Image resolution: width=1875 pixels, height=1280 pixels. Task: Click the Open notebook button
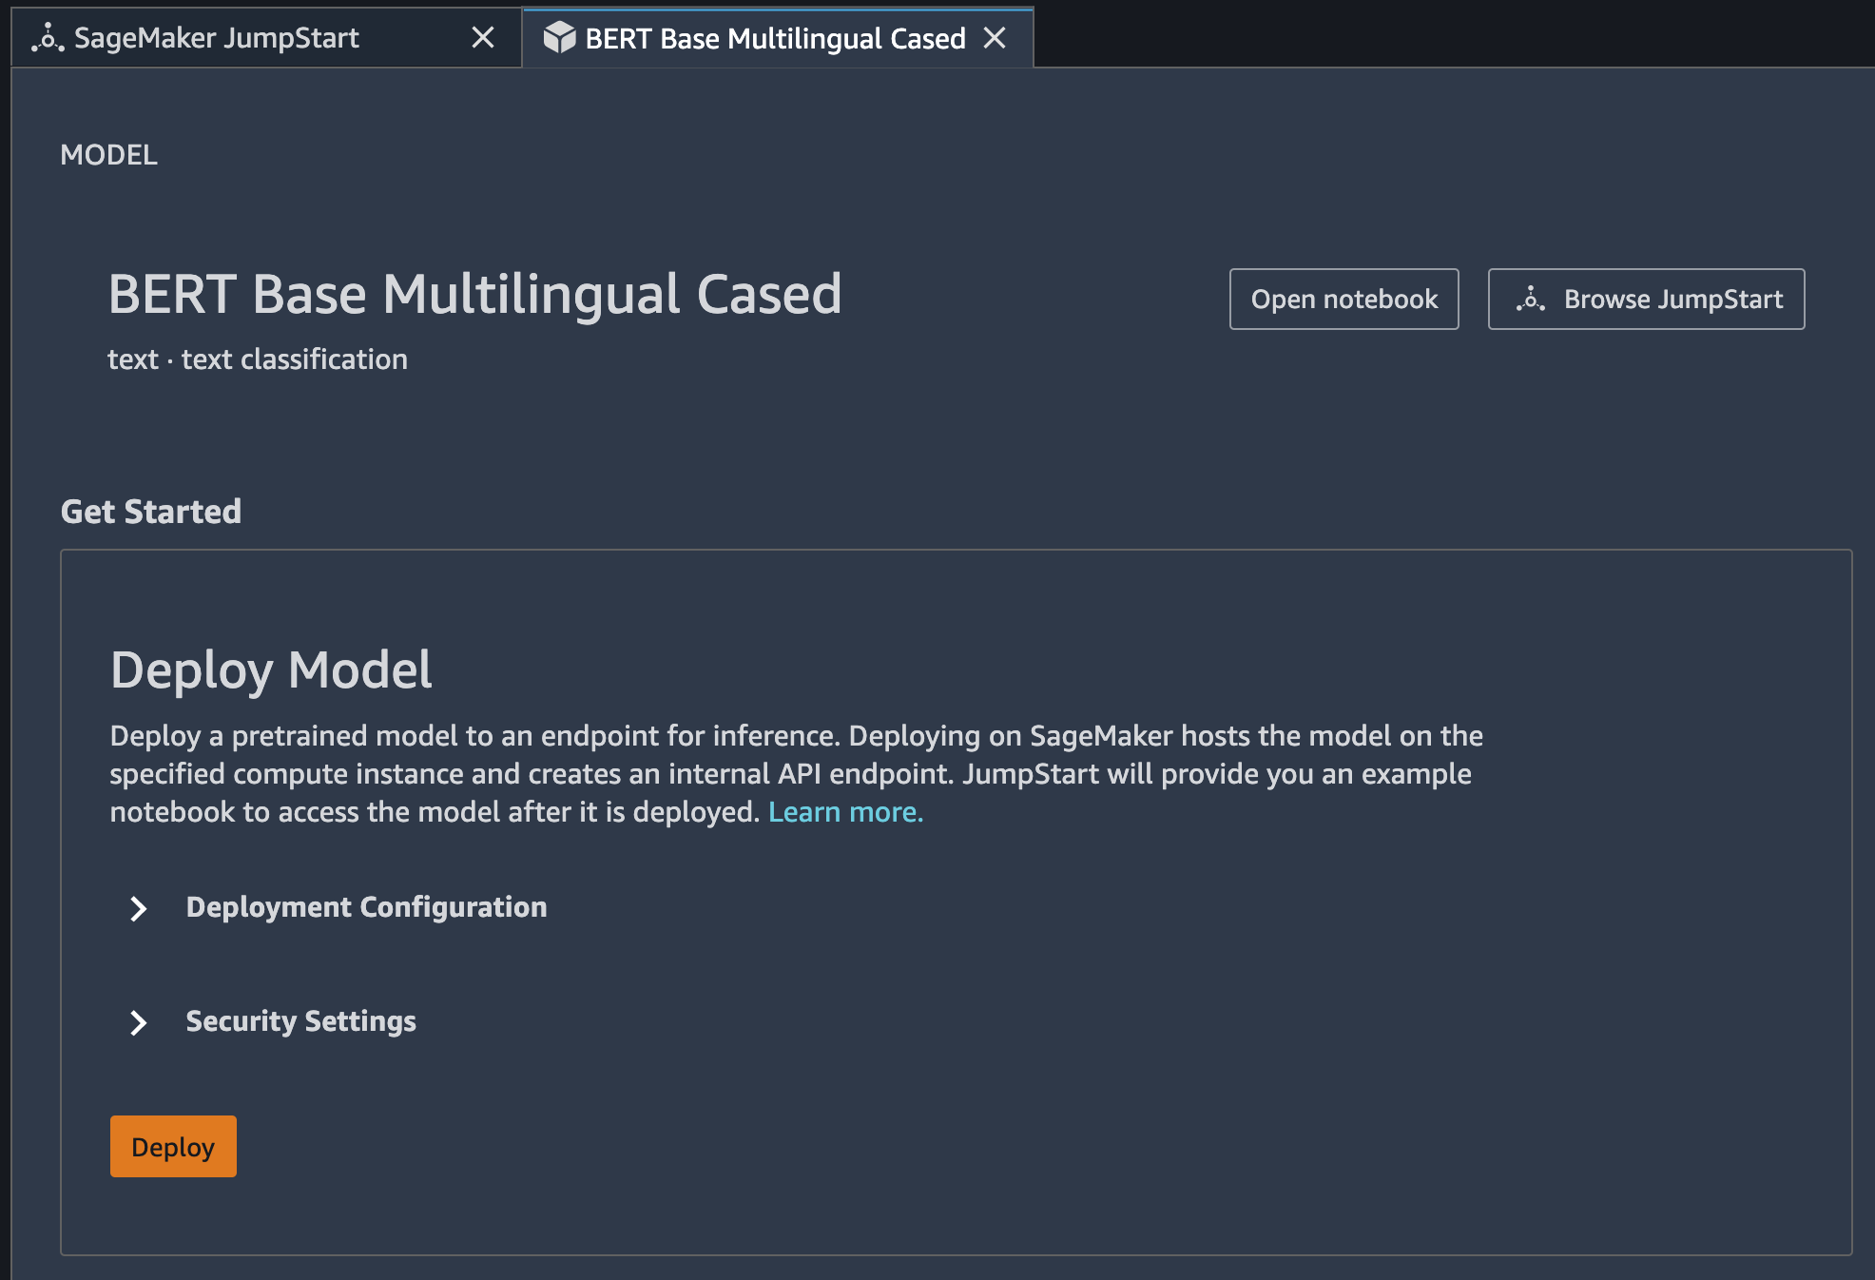coord(1343,298)
